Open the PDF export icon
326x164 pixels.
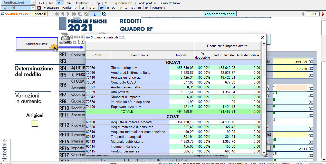point(39,8)
